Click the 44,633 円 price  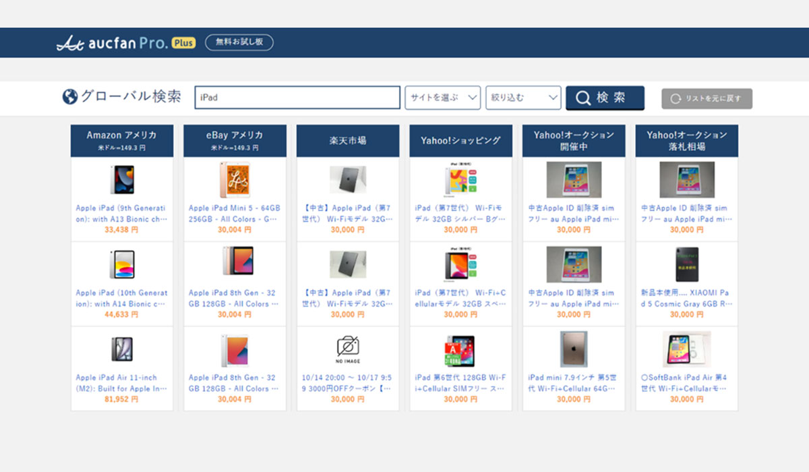click(x=121, y=315)
